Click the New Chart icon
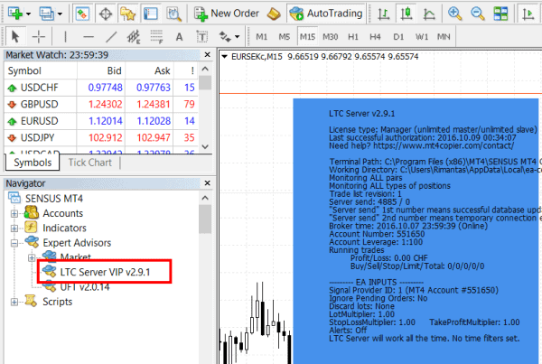Screen dimensions: 542x364 click(14, 14)
